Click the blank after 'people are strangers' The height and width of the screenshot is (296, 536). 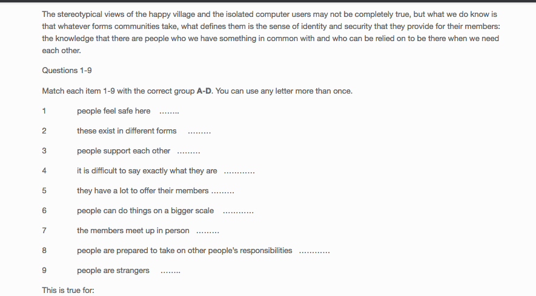(170, 272)
